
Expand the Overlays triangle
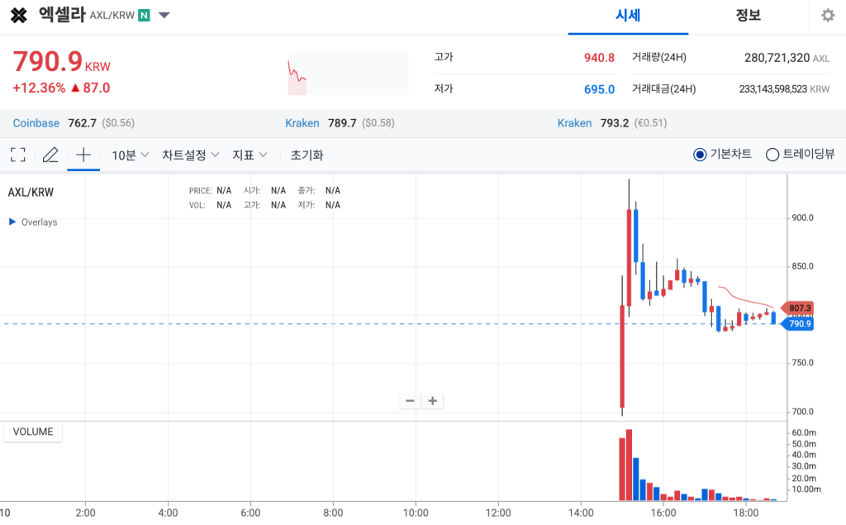pyautogui.click(x=12, y=222)
